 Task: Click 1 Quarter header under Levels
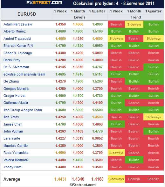click(x=97, y=11)
